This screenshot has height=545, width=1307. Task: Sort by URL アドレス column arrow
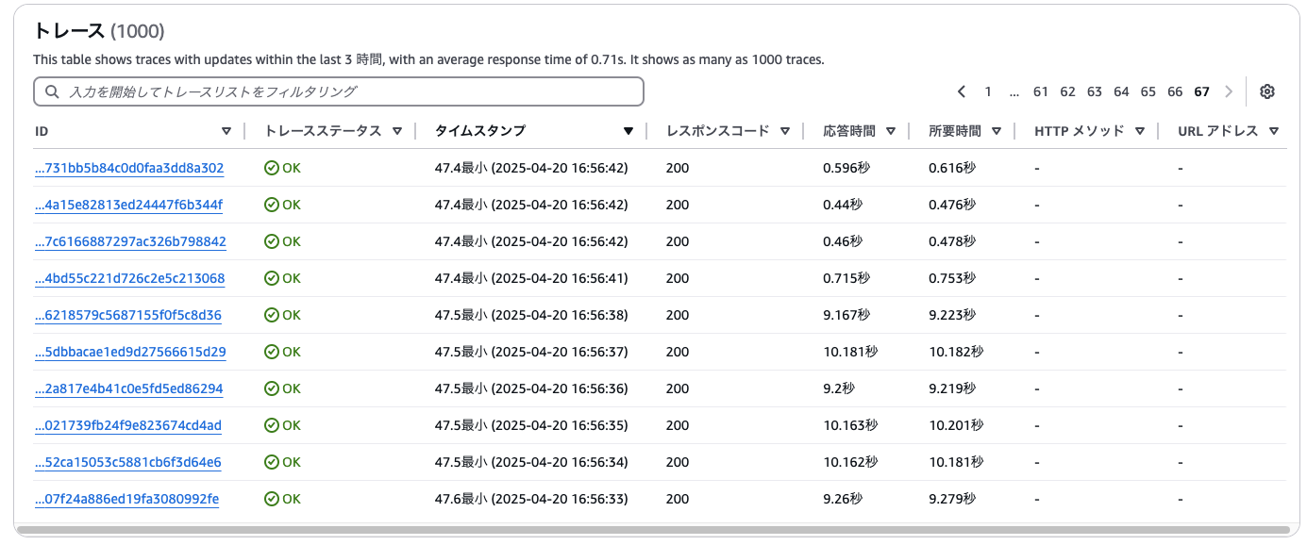coord(1274,131)
